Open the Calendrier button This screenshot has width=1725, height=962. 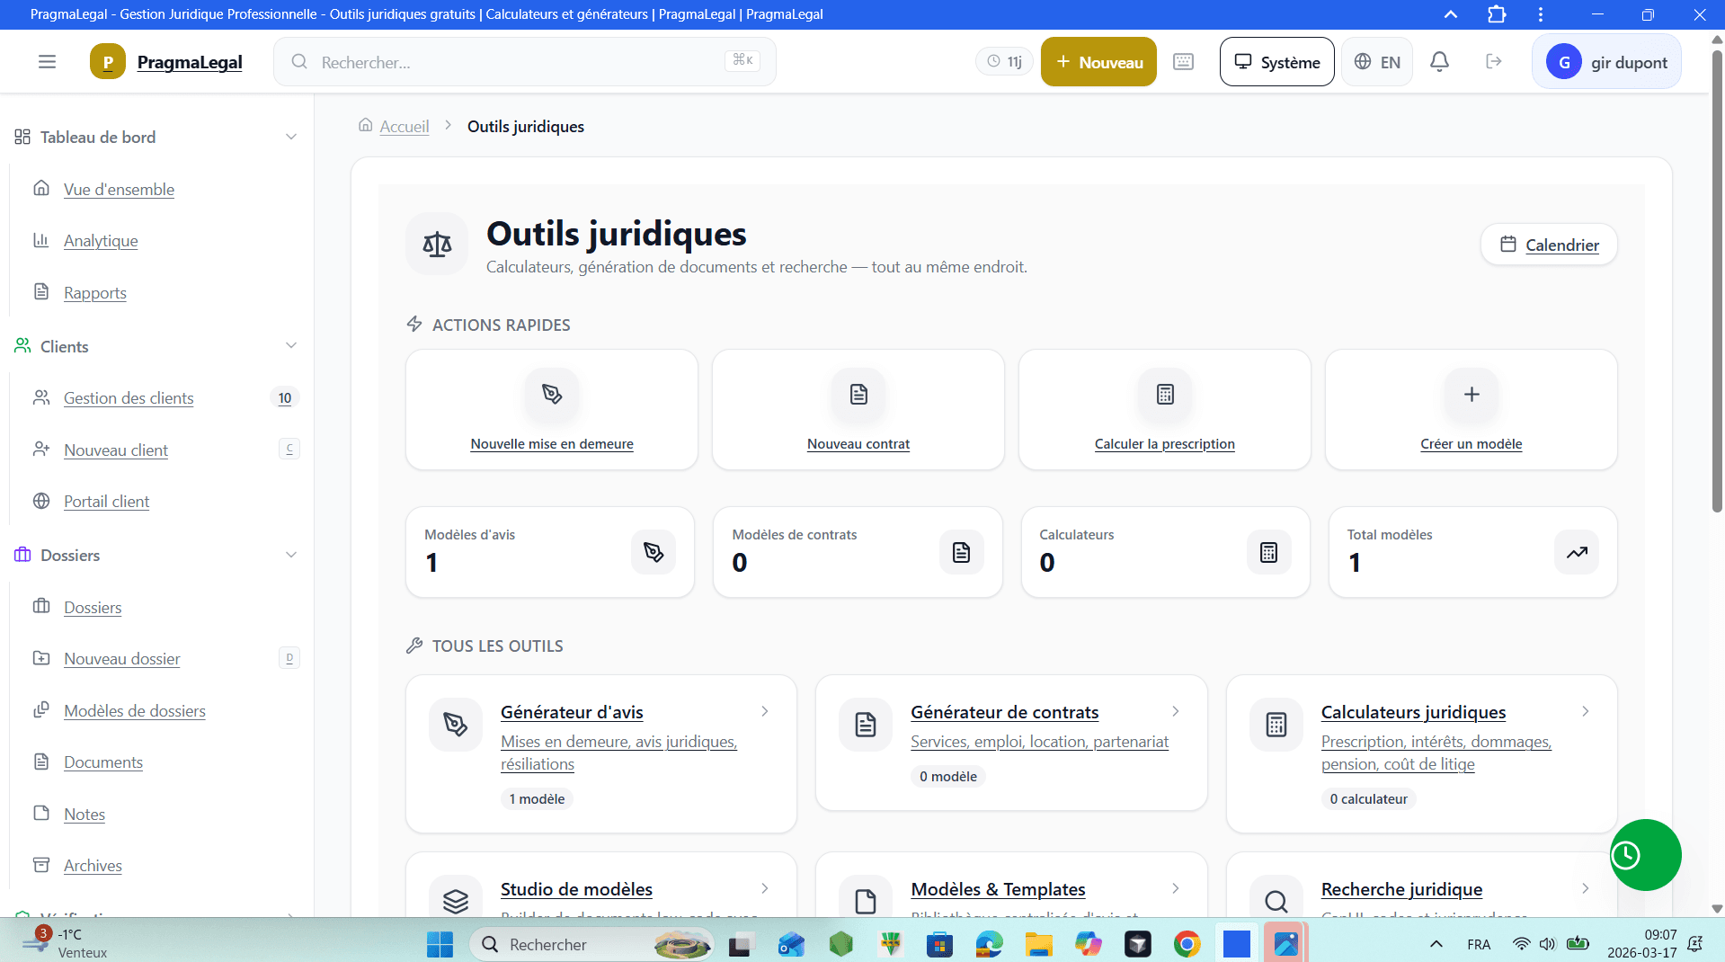[x=1549, y=245]
